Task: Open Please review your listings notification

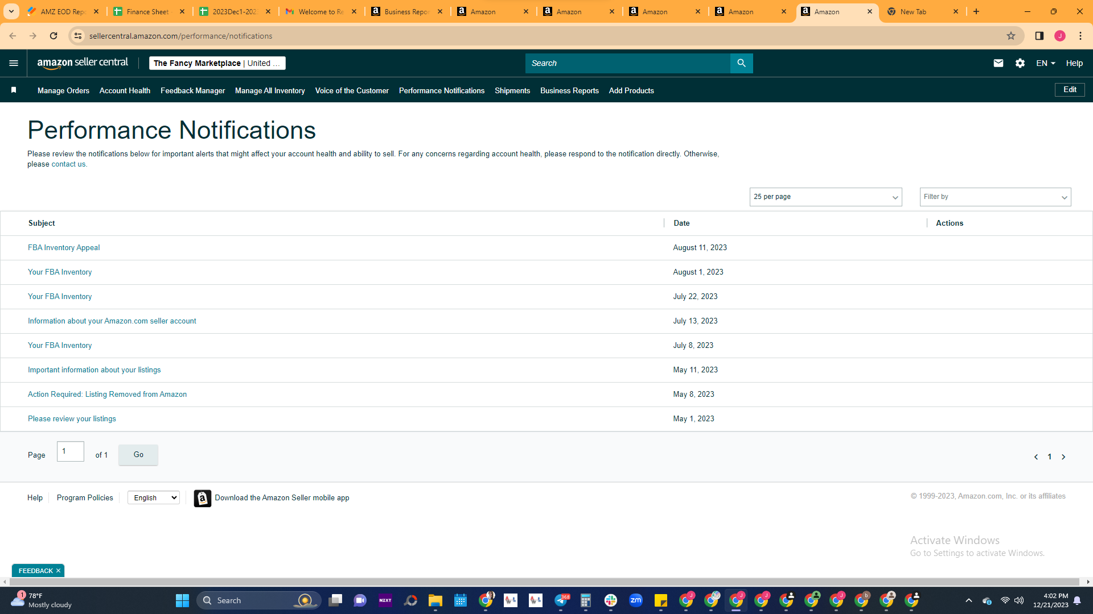Action: [72, 419]
